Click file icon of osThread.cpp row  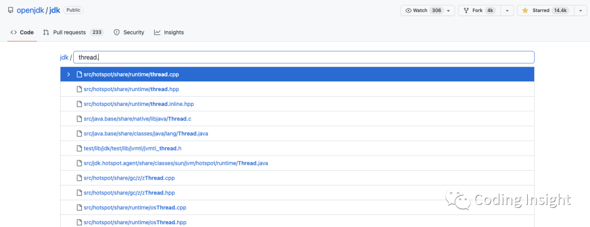point(79,207)
